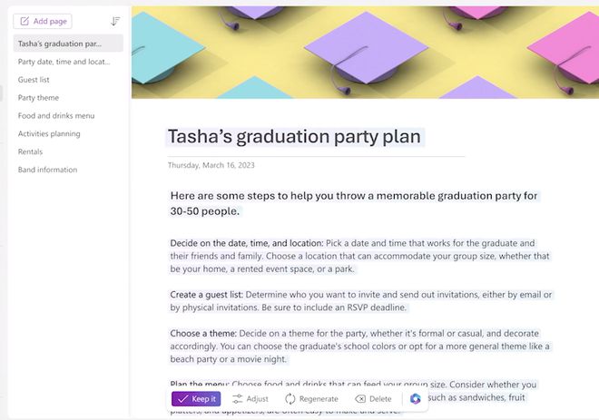The image size is (599, 420).
Task: Click the page date Thursday, March 16, 2023
Action: coord(212,165)
